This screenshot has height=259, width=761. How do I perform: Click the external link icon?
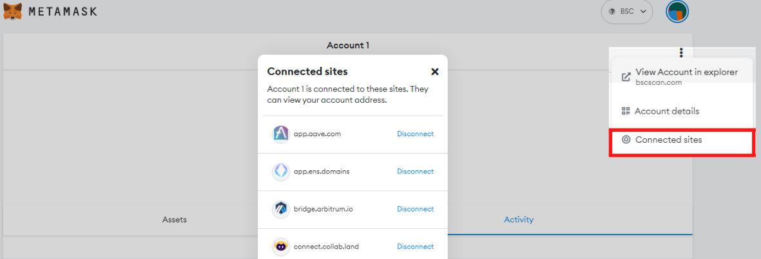[626, 76]
